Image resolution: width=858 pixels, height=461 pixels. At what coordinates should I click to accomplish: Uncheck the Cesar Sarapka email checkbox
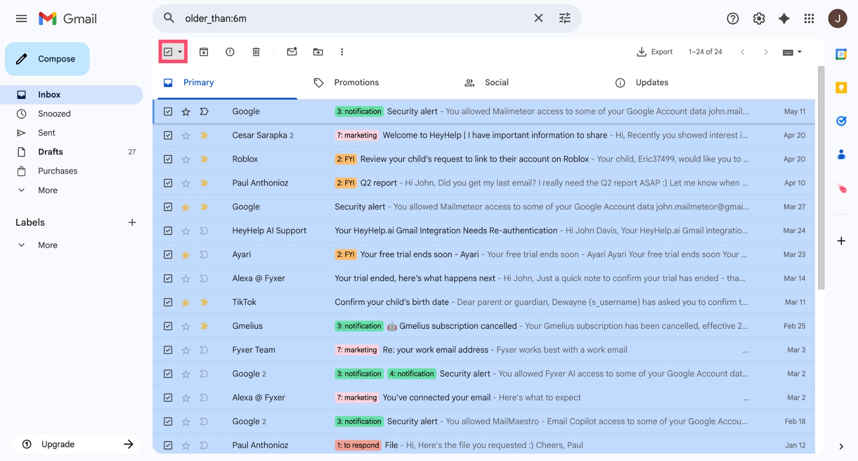tap(168, 135)
